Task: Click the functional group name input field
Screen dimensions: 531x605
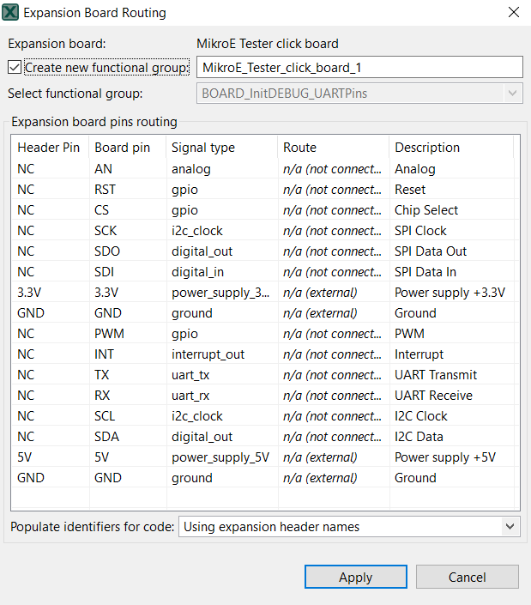Action: click(359, 67)
